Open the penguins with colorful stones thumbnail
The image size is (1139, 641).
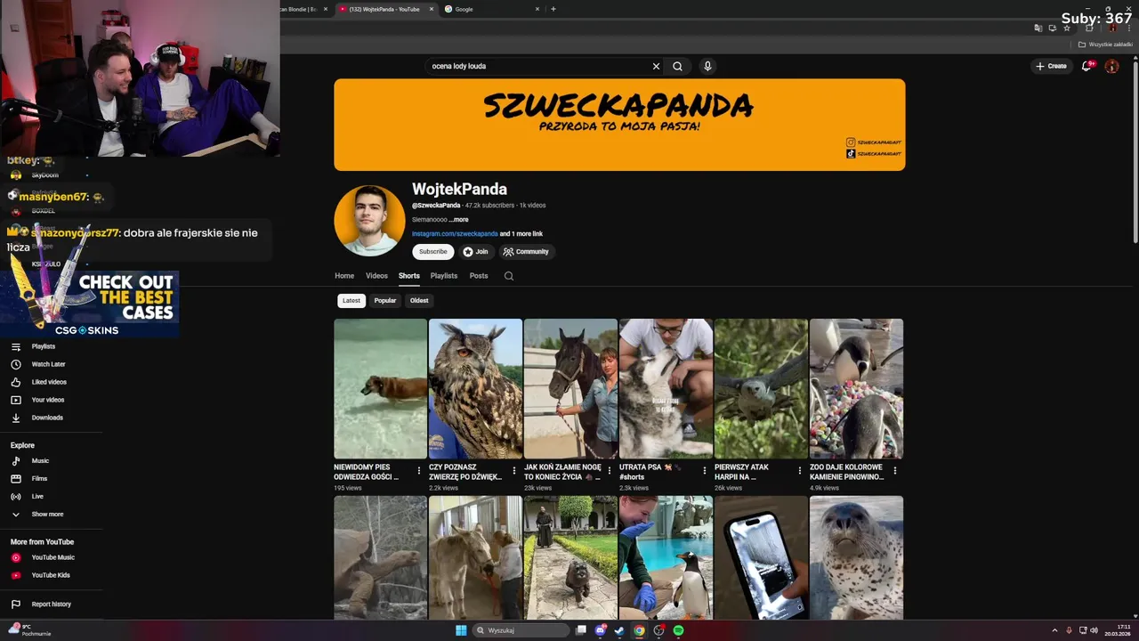(x=856, y=389)
